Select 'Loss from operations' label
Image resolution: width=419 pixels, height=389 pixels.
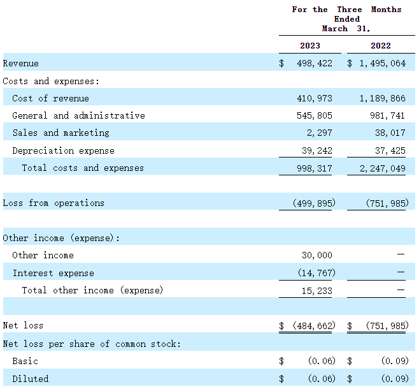click(x=53, y=203)
